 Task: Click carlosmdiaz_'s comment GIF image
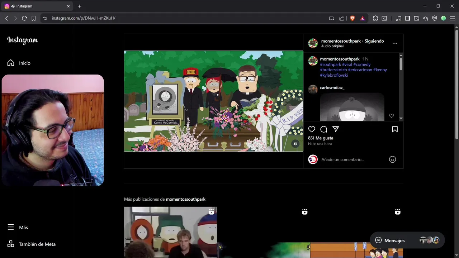pos(352,107)
